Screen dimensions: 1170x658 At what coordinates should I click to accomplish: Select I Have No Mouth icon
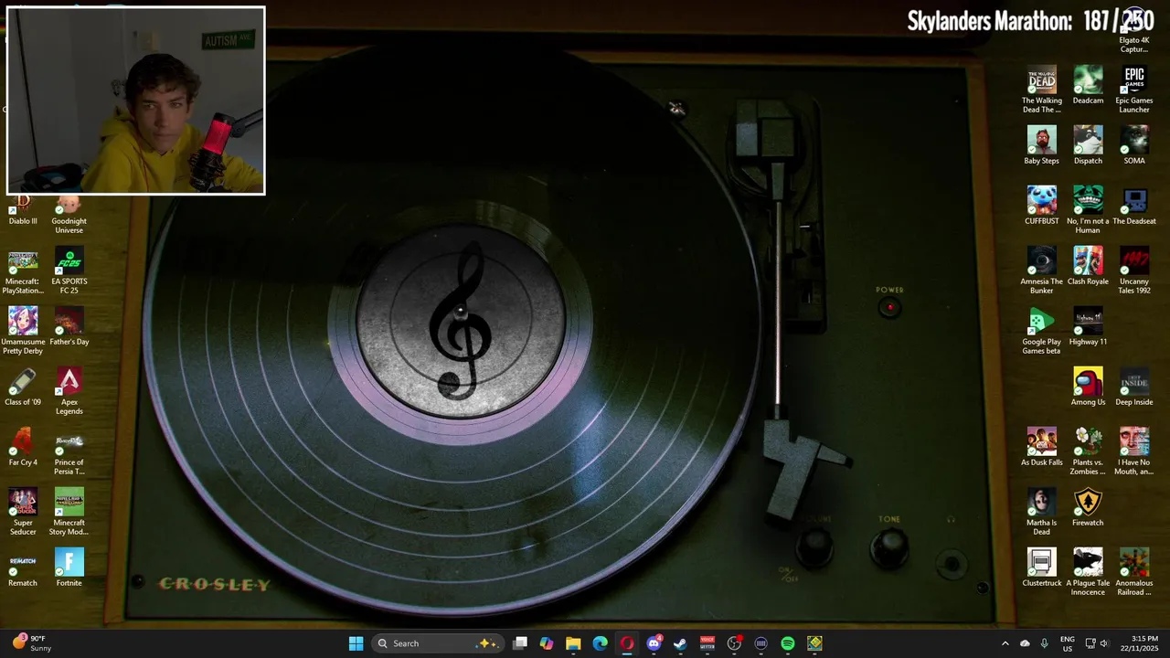click(x=1134, y=451)
